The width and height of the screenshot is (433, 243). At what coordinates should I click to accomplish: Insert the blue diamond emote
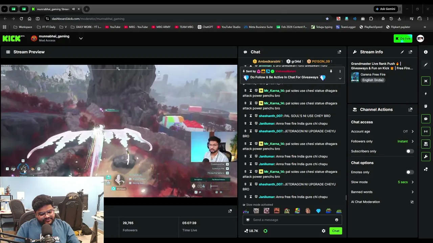(x=318, y=211)
